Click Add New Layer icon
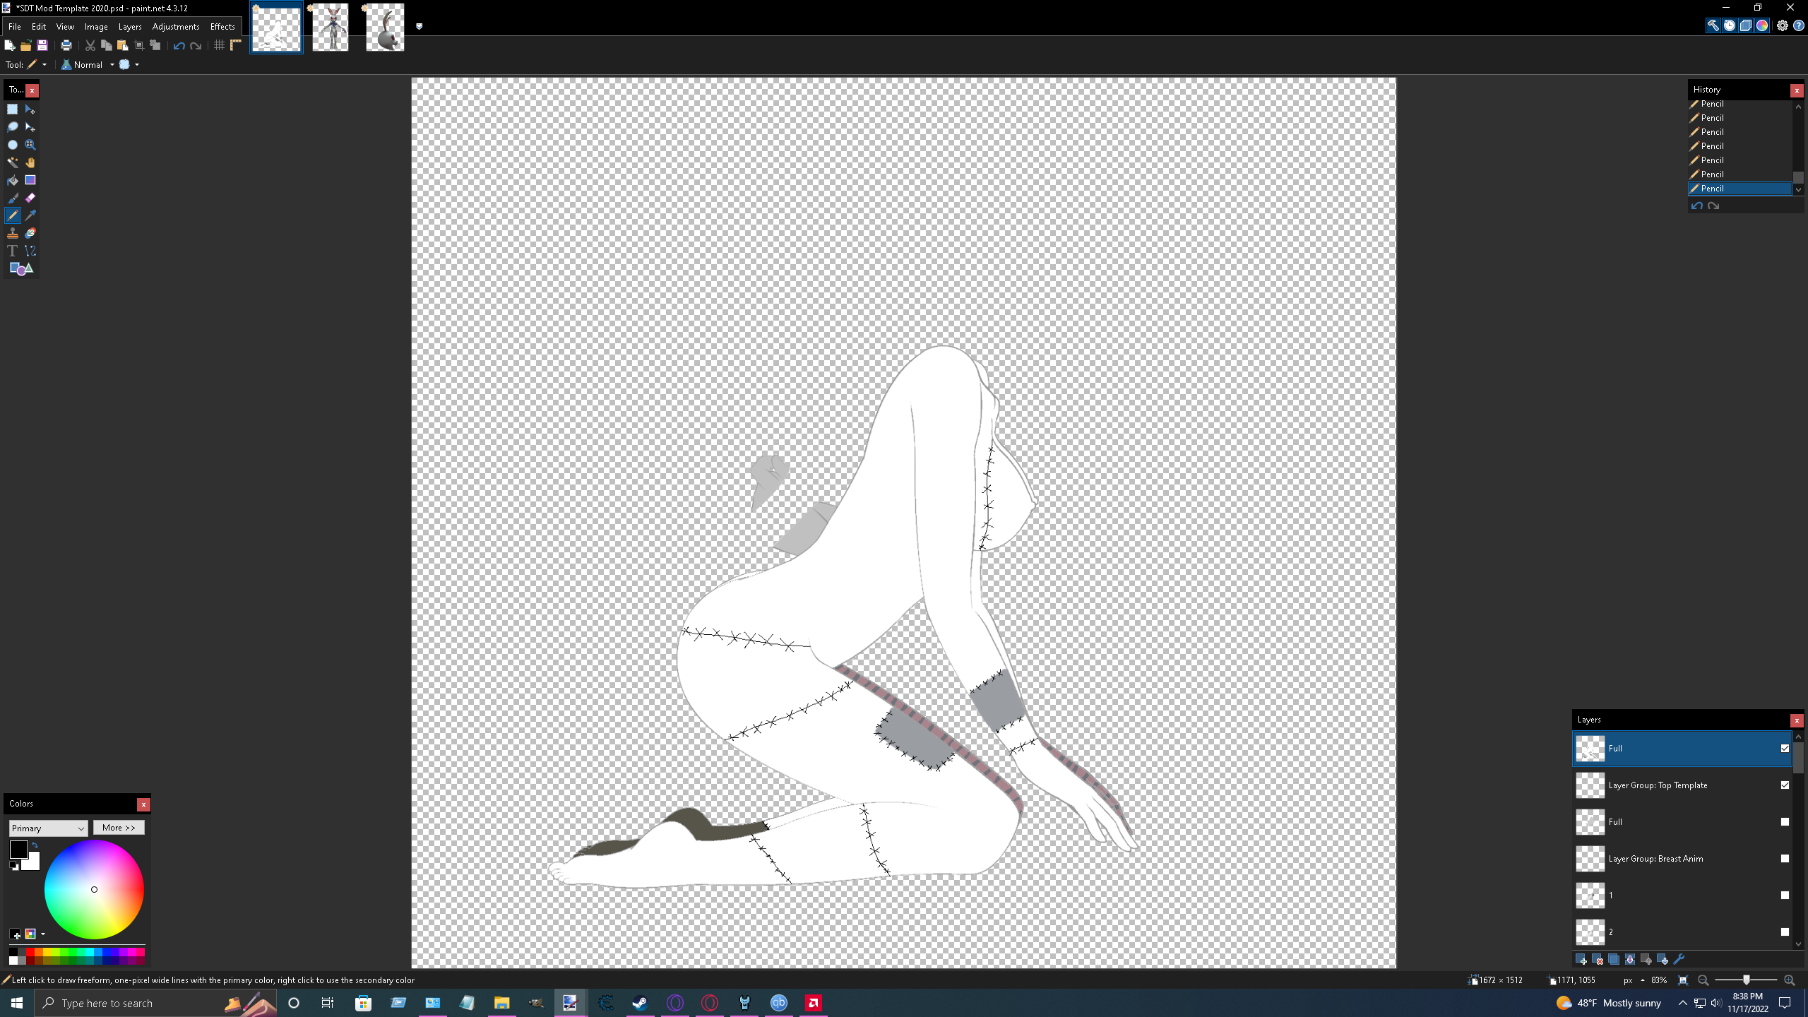Image resolution: width=1808 pixels, height=1017 pixels. coord(1581,959)
